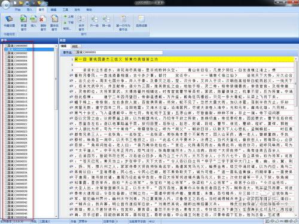This screenshot has height=224, width=299.
Task: Move chapter up with 上移 button
Action: pyautogui.click(x=69, y=17)
